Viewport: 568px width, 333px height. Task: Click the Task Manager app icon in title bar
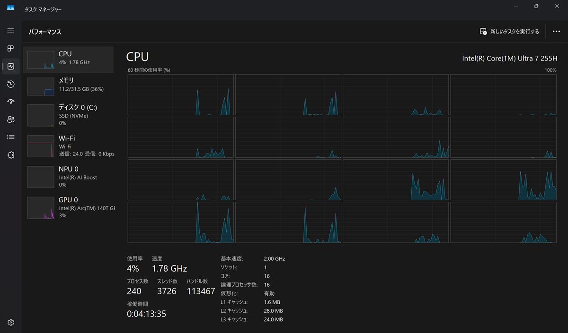click(x=10, y=8)
